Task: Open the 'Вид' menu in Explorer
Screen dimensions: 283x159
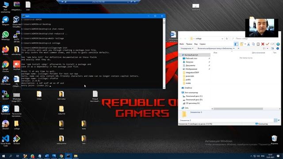Action: (x=196, y=44)
